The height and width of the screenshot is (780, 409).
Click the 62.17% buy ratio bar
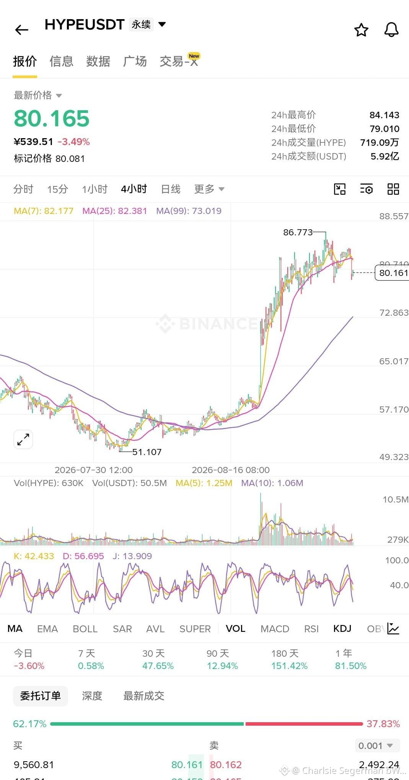(147, 724)
